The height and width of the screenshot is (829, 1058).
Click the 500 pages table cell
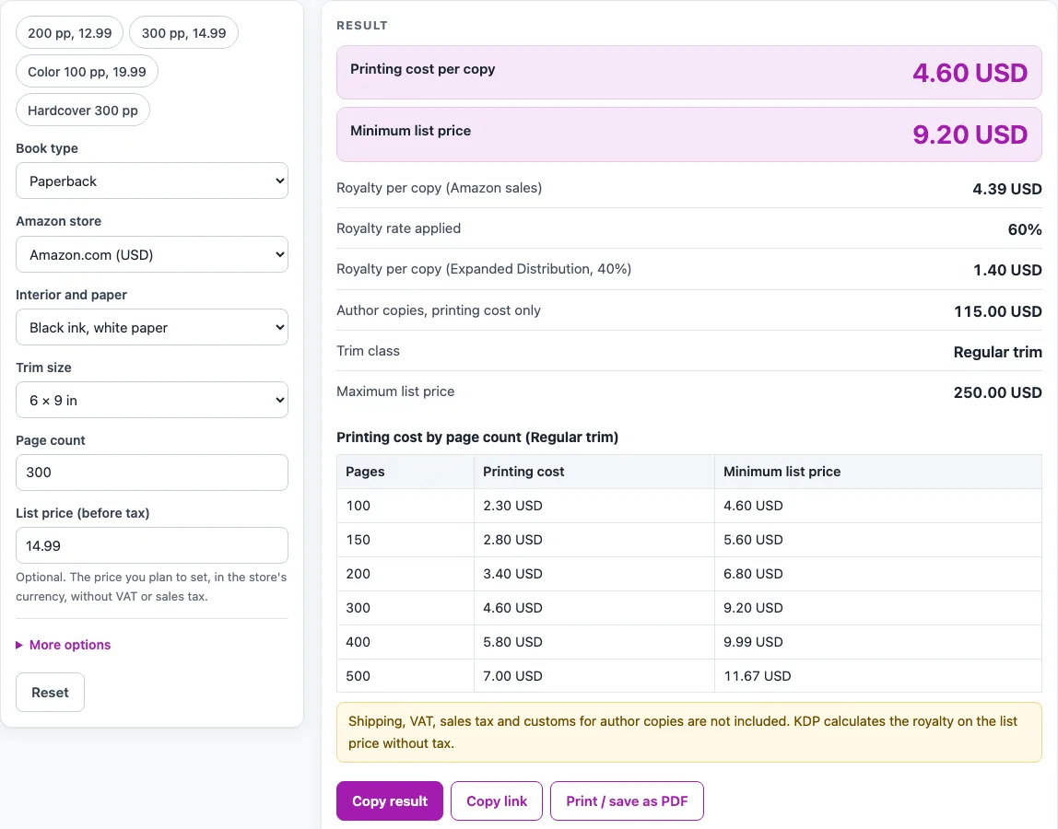(406, 676)
